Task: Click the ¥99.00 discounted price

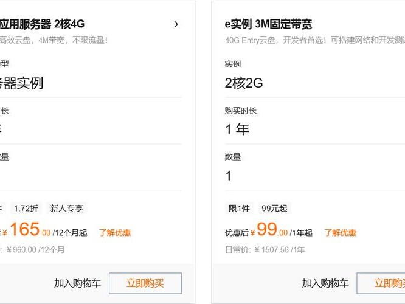Action: (269, 229)
